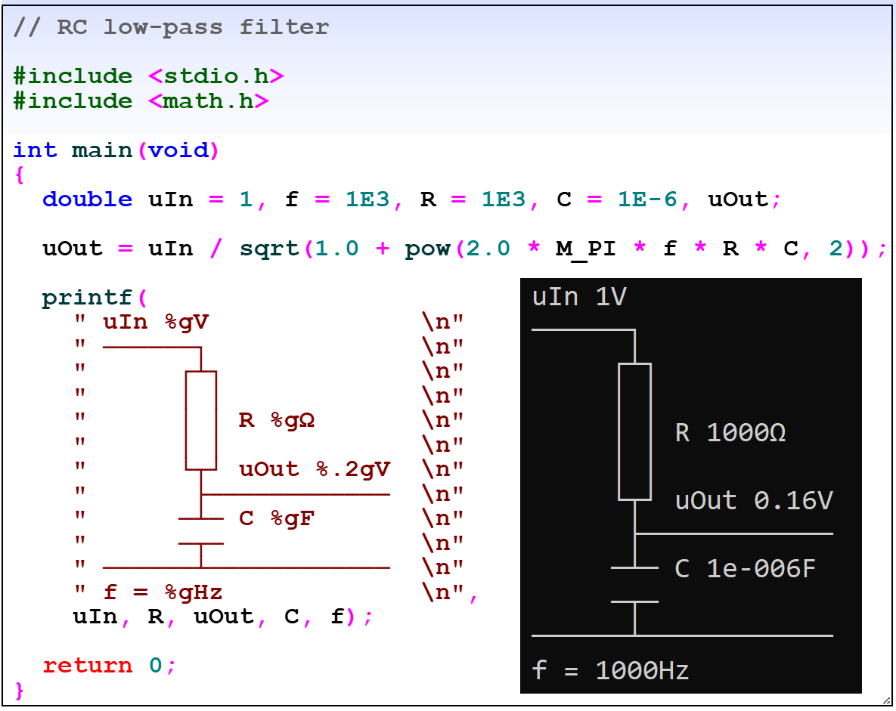Click the 'uIn %gV' format string
This screenshot has height=711, width=896.
pyautogui.click(x=156, y=323)
